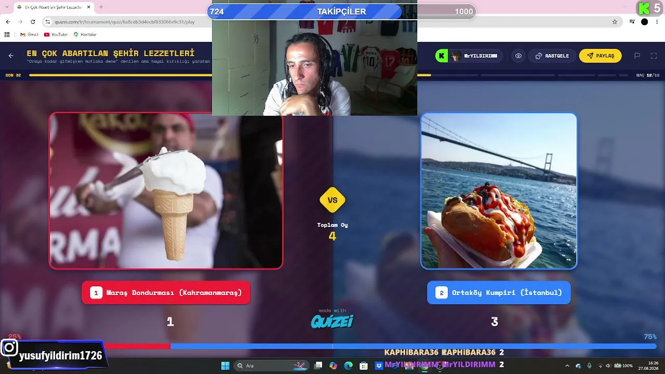Click the browser address bar URL
Viewport: 665px width, 374px height.
[125, 22]
